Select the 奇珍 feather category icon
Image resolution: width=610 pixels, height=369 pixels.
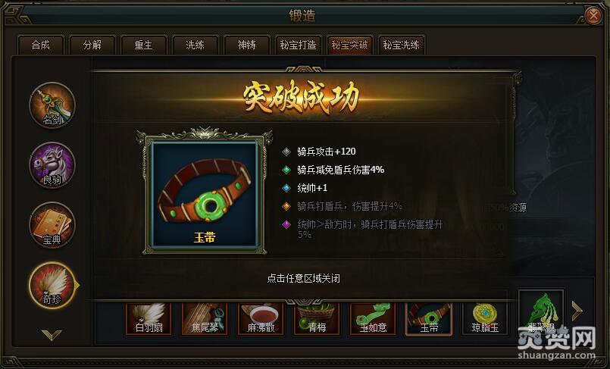click(x=52, y=286)
